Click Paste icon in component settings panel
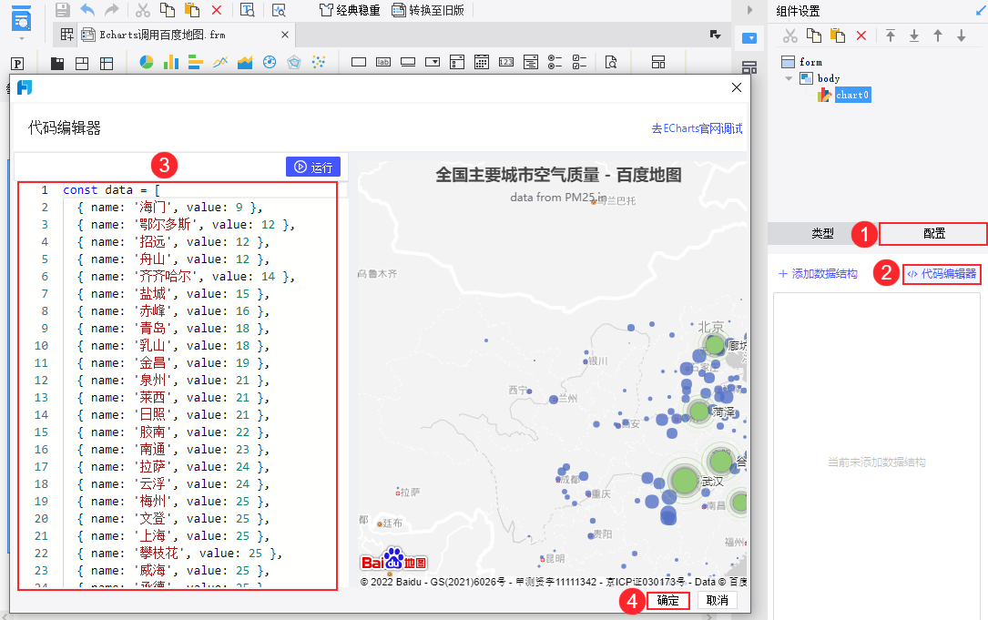988x620 pixels. pos(838,36)
